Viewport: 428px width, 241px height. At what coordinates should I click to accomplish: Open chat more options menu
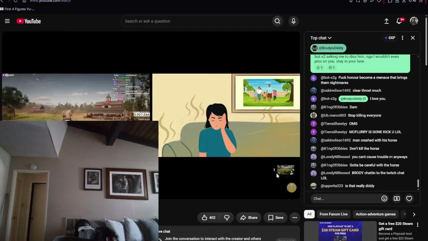(402, 38)
